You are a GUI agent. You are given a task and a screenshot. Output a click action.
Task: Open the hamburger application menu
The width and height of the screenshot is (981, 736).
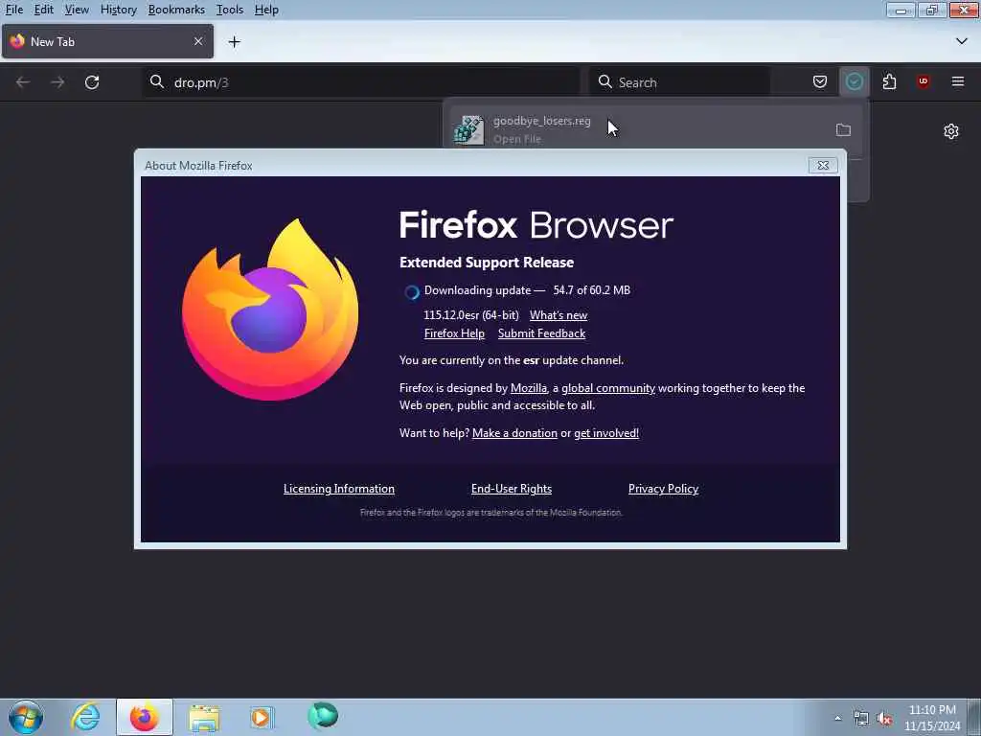958,81
